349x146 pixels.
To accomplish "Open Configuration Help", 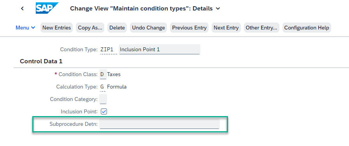I will click(307, 28).
